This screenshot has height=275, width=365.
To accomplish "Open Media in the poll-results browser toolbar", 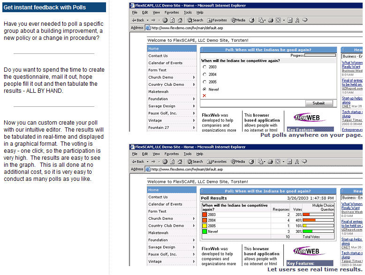I will pos(238,162).
